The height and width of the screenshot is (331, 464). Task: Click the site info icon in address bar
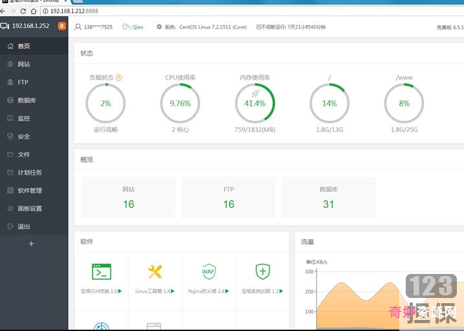[45, 11]
